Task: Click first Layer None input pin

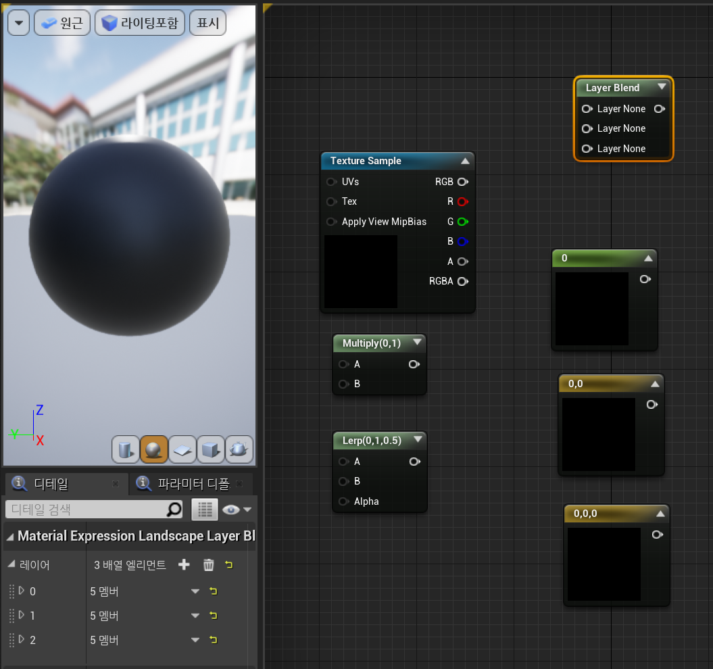Action: click(x=587, y=109)
